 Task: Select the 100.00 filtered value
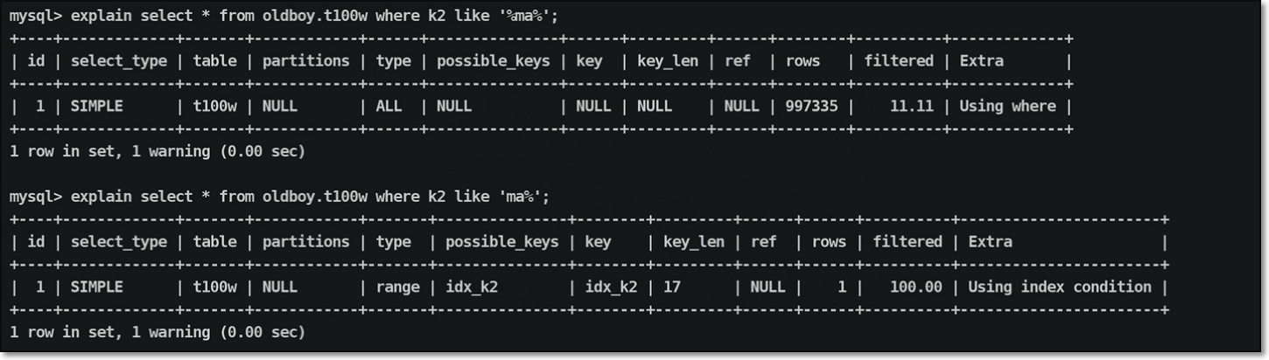[x=915, y=287]
